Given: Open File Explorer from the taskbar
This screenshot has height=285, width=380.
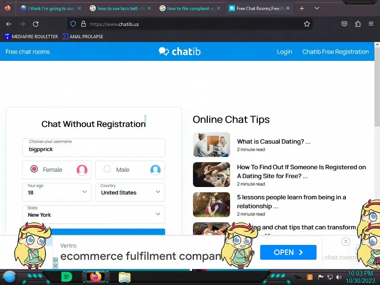Looking at the screenshot, I should tap(125, 277).
